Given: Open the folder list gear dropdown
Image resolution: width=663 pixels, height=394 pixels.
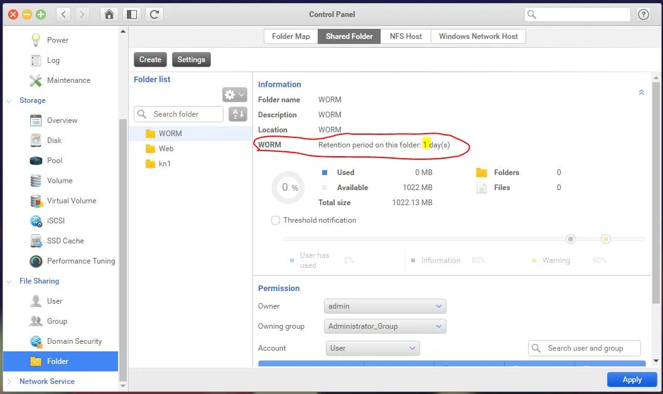Looking at the screenshot, I should (235, 95).
